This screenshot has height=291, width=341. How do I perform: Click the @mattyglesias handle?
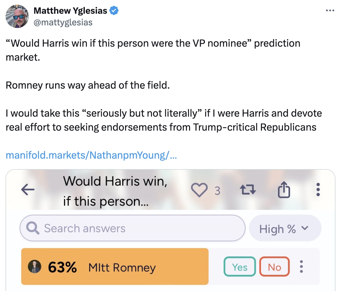(63, 22)
